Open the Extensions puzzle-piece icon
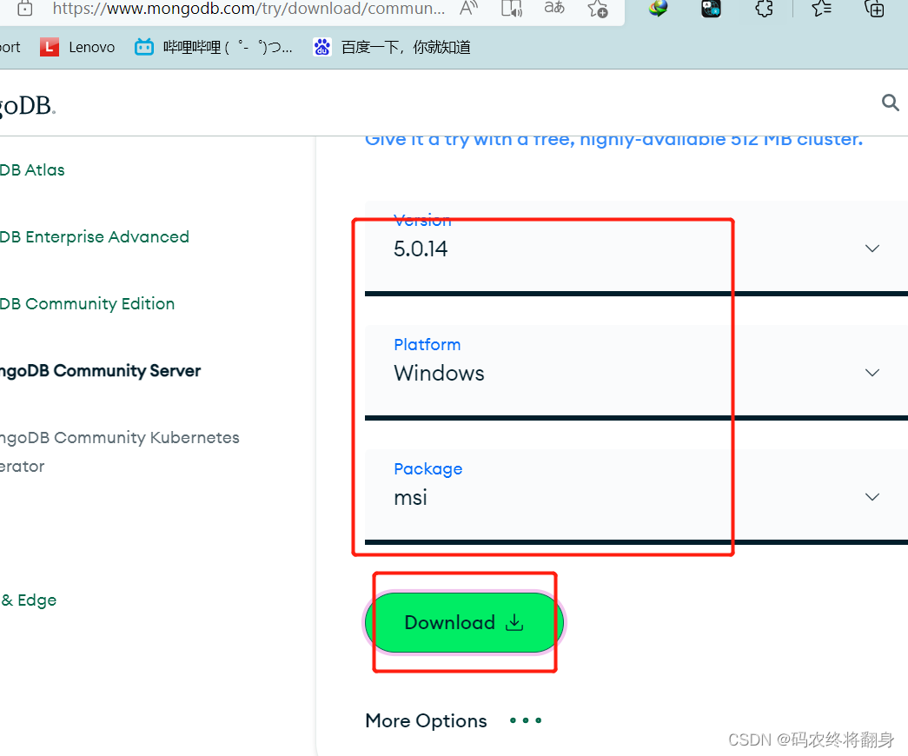This screenshot has height=756, width=908. click(765, 8)
